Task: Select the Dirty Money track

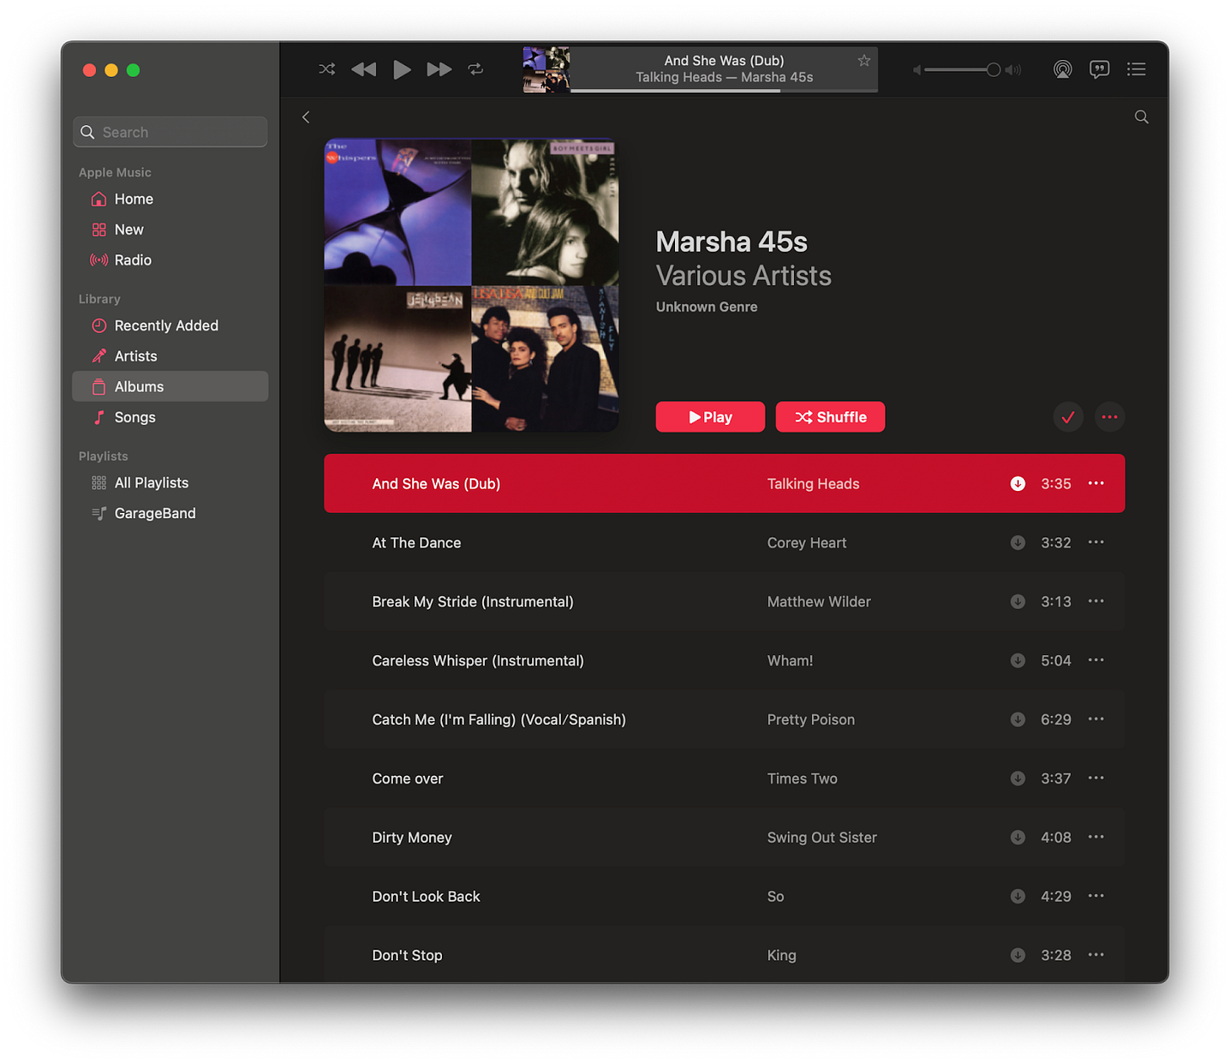Action: click(724, 838)
